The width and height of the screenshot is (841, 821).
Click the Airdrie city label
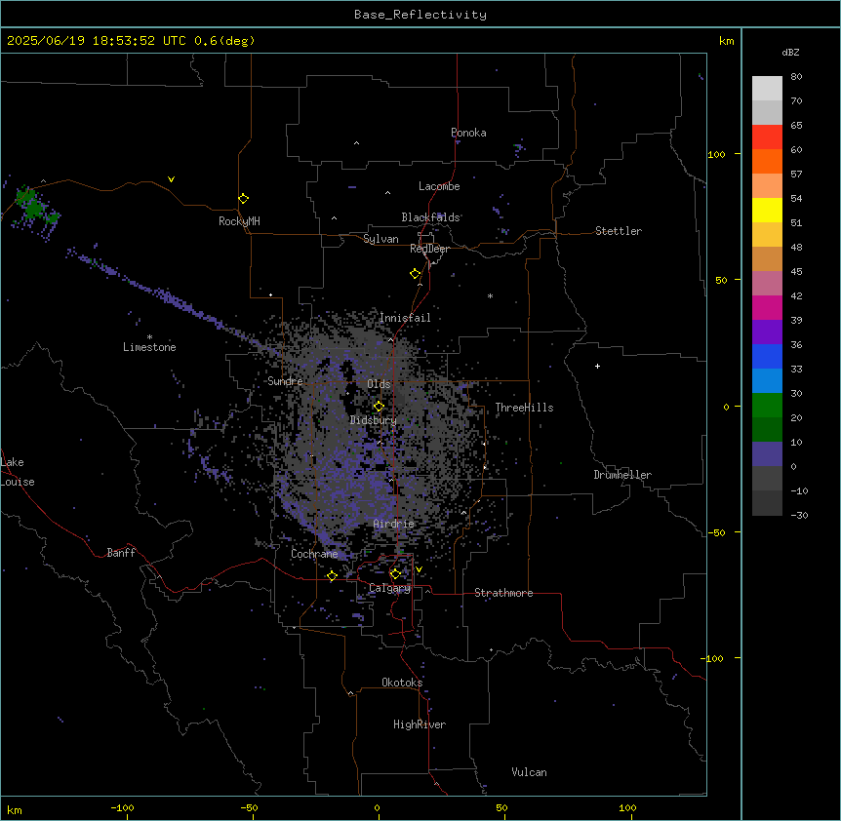click(x=394, y=524)
